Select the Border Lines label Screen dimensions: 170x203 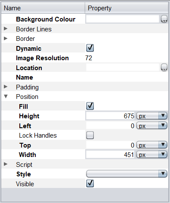(34, 29)
